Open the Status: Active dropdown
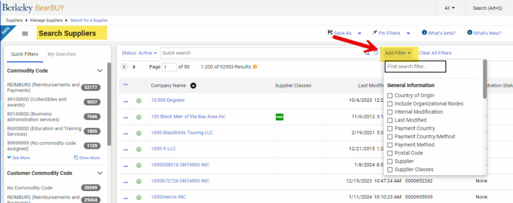 pos(139,53)
